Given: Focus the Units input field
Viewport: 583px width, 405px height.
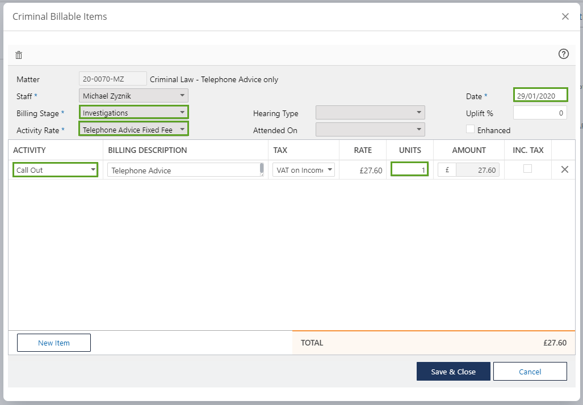Looking at the screenshot, I should [x=409, y=170].
